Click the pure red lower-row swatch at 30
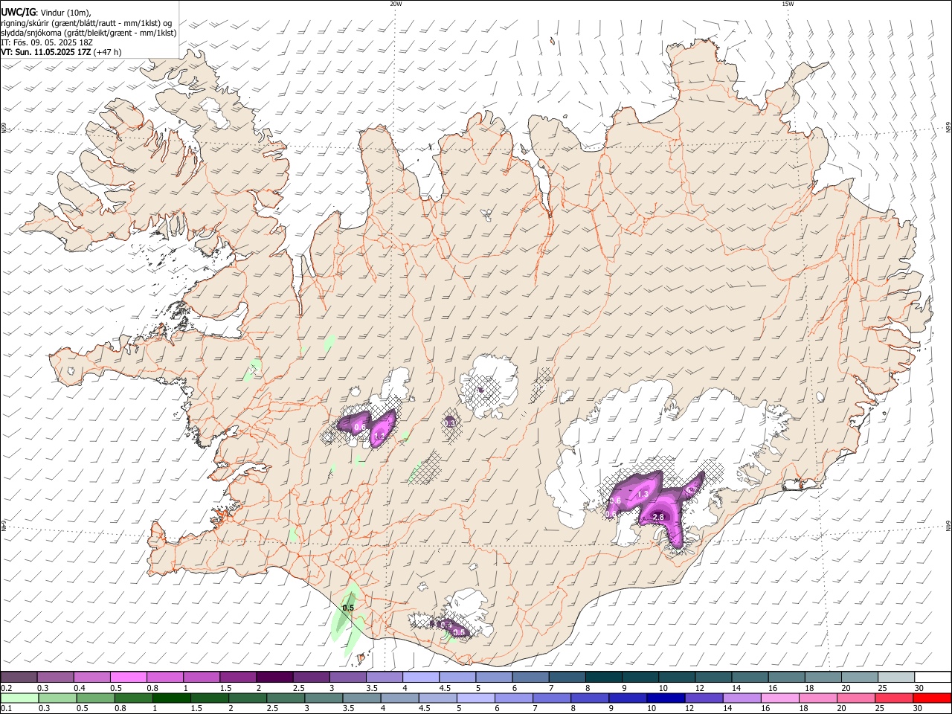The width and height of the screenshot is (952, 714). click(x=932, y=698)
